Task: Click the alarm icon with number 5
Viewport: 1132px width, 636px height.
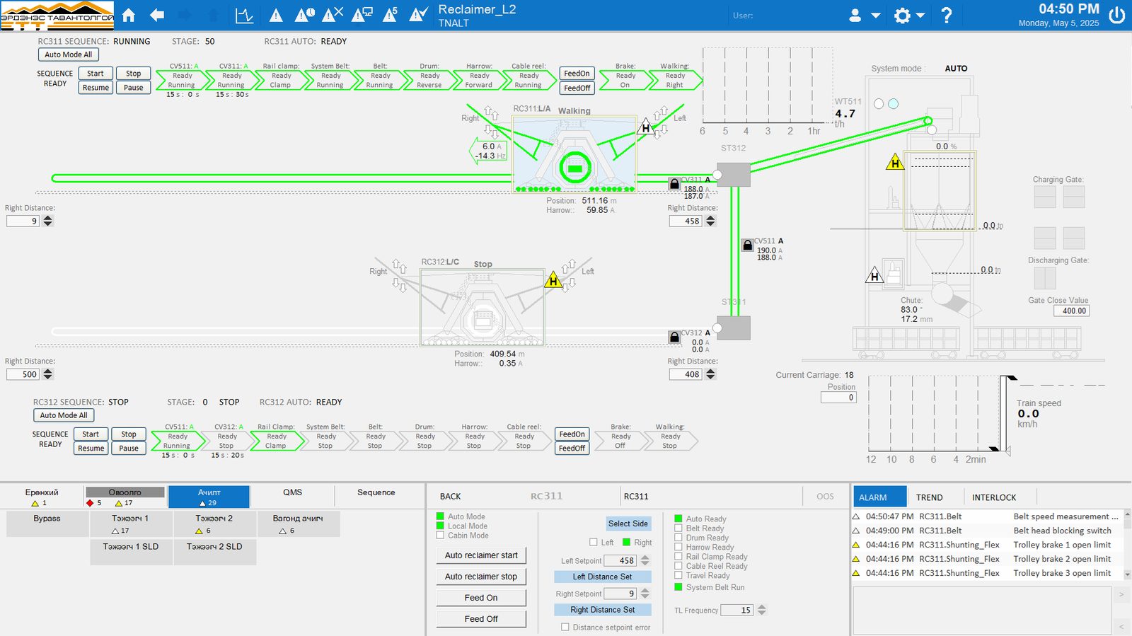Action: (391, 15)
